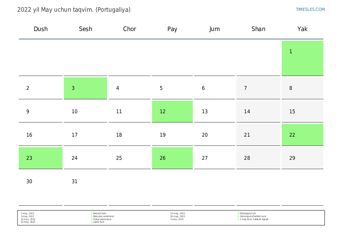Screen dimensions: 342x242
Task: Select date 2 in the calendar
Action: point(41,88)
